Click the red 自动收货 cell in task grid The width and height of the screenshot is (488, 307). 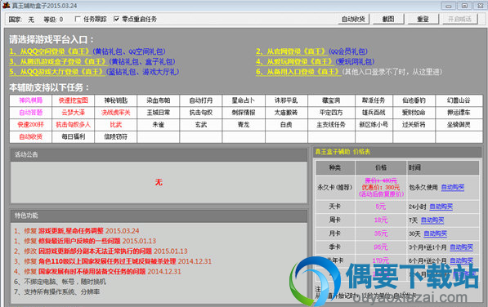coord(30,136)
